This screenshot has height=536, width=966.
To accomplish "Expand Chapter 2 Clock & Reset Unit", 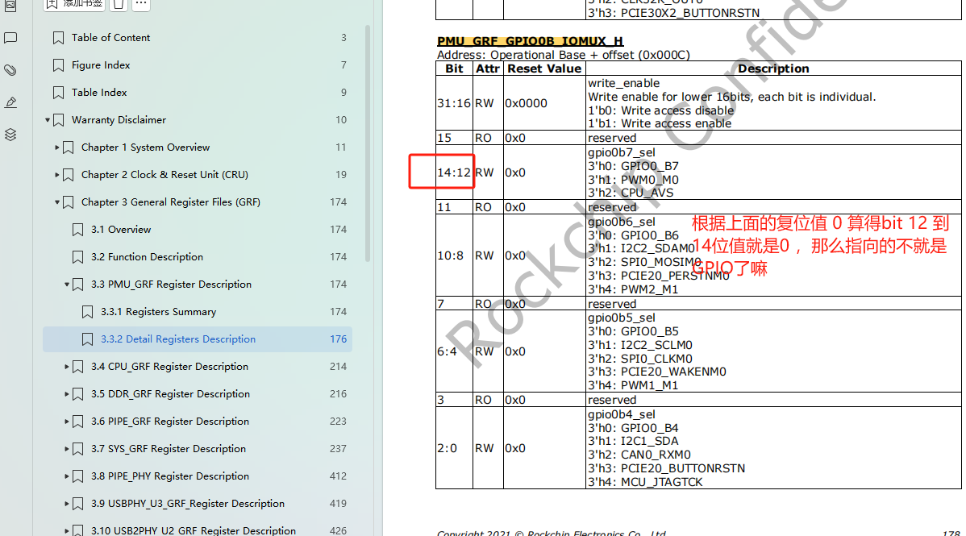I will 57,174.
